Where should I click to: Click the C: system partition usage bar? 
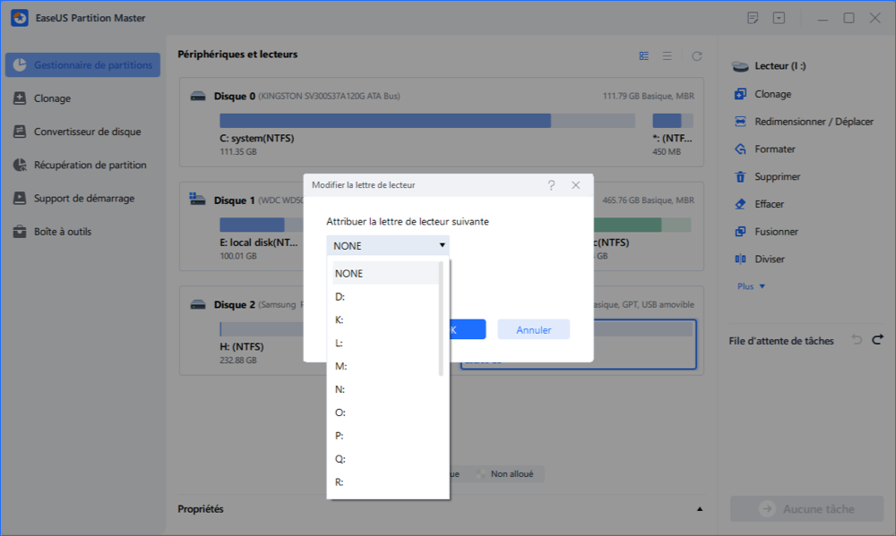(384, 121)
